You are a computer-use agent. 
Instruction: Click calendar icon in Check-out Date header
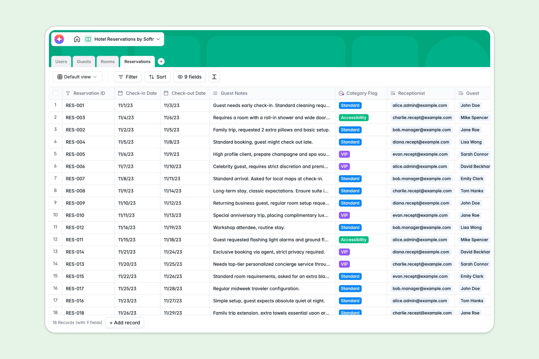click(x=166, y=93)
